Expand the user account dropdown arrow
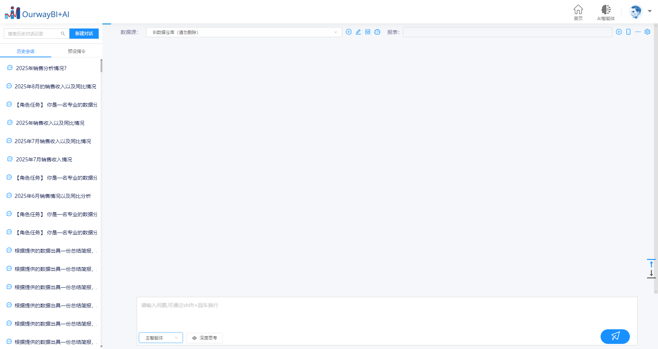Image resolution: width=658 pixels, height=349 pixels. pos(650,11)
